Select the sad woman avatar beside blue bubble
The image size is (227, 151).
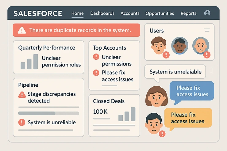click(x=156, y=96)
